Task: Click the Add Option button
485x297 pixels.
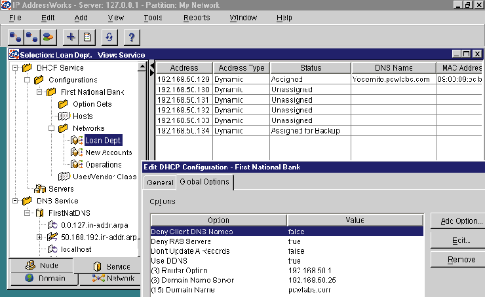Action: coord(457,221)
